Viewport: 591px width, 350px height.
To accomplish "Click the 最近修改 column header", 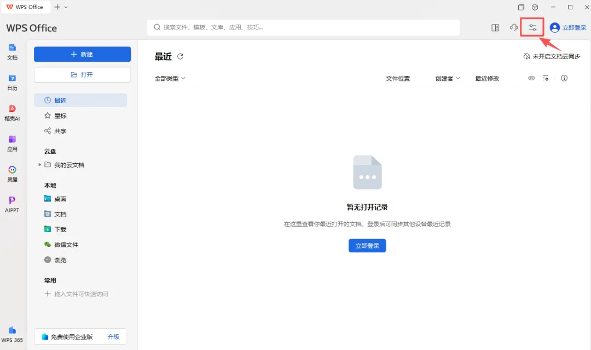I will (x=487, y=78).
